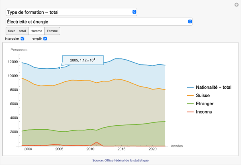This screenshot has height=165, width=241.
Task: Click the plus icon in top-right corner
Action: pos(237,5)
